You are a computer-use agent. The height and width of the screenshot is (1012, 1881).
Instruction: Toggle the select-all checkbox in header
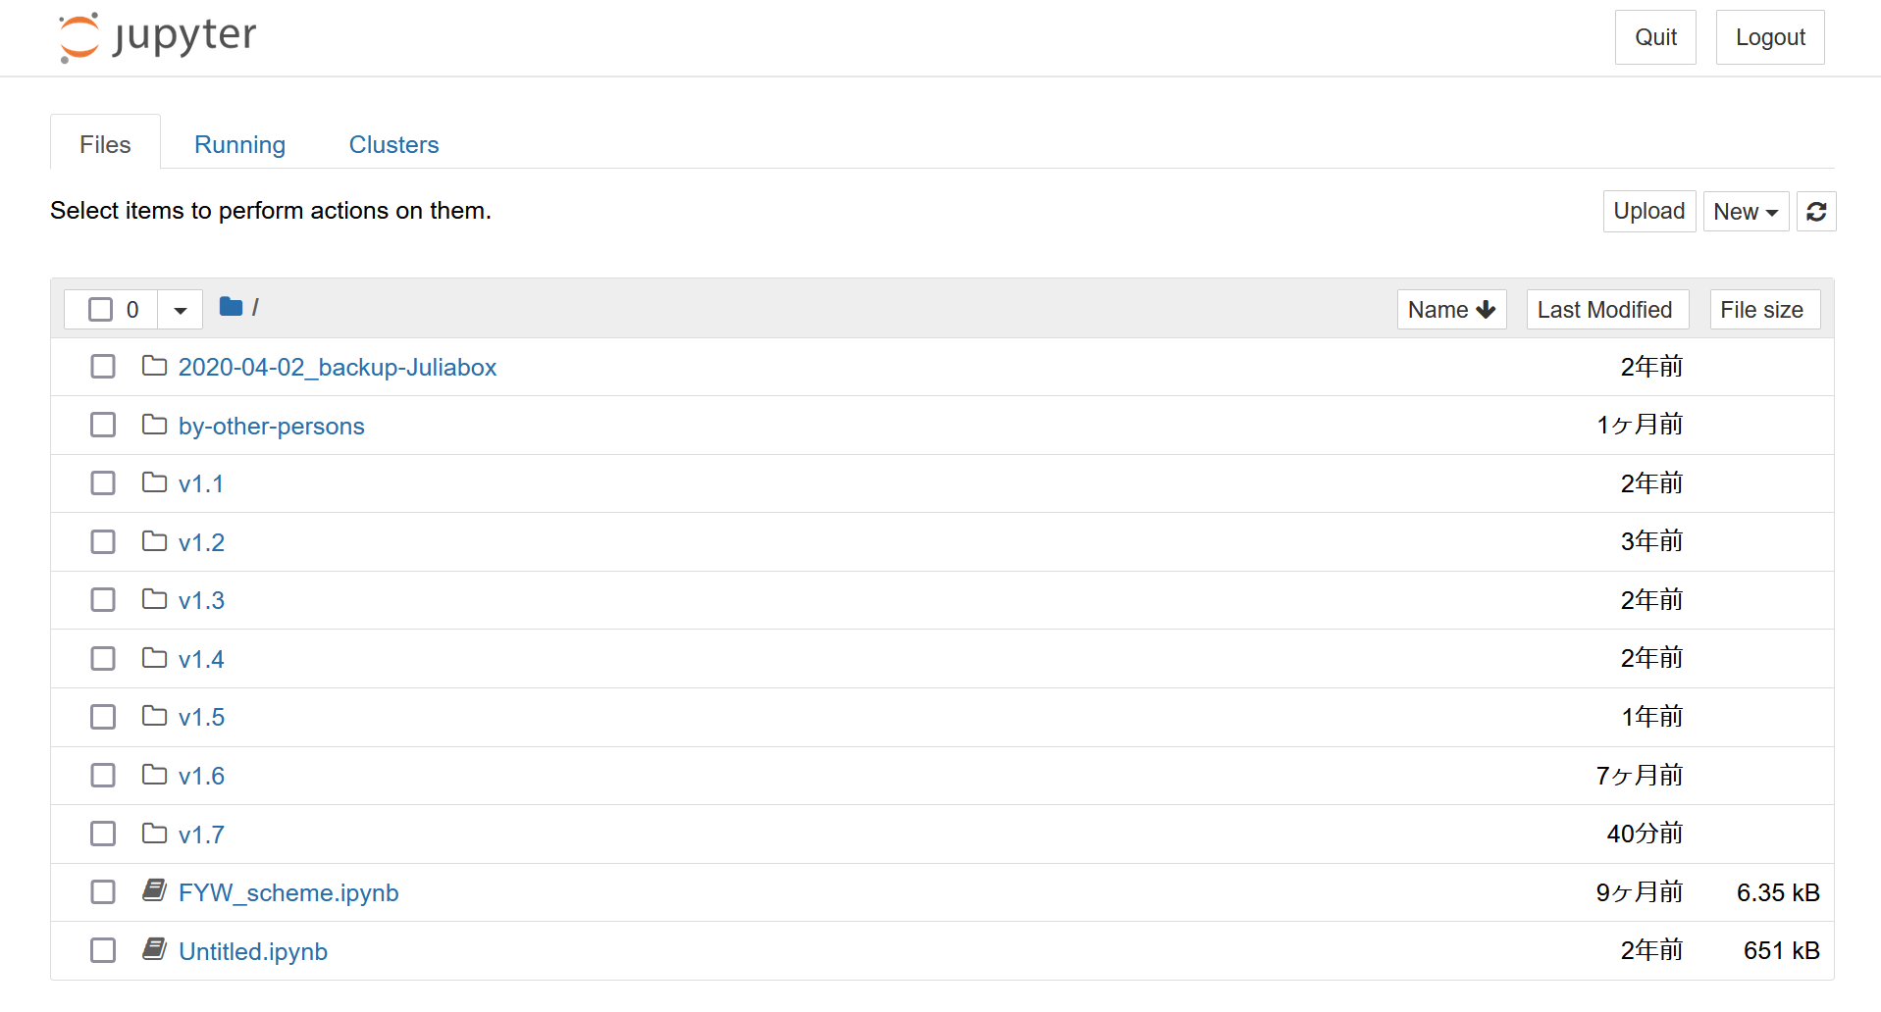(x=100, y=310)
